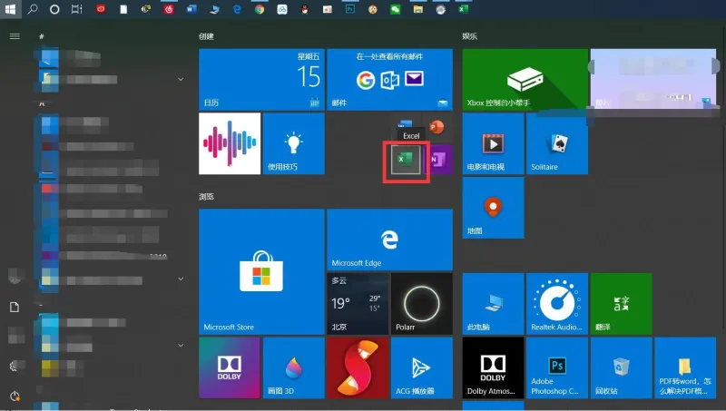The height and width of the screenshot is (411, 726).
Task: Switch to Excel on the taskbar
Action: [463, 9]
